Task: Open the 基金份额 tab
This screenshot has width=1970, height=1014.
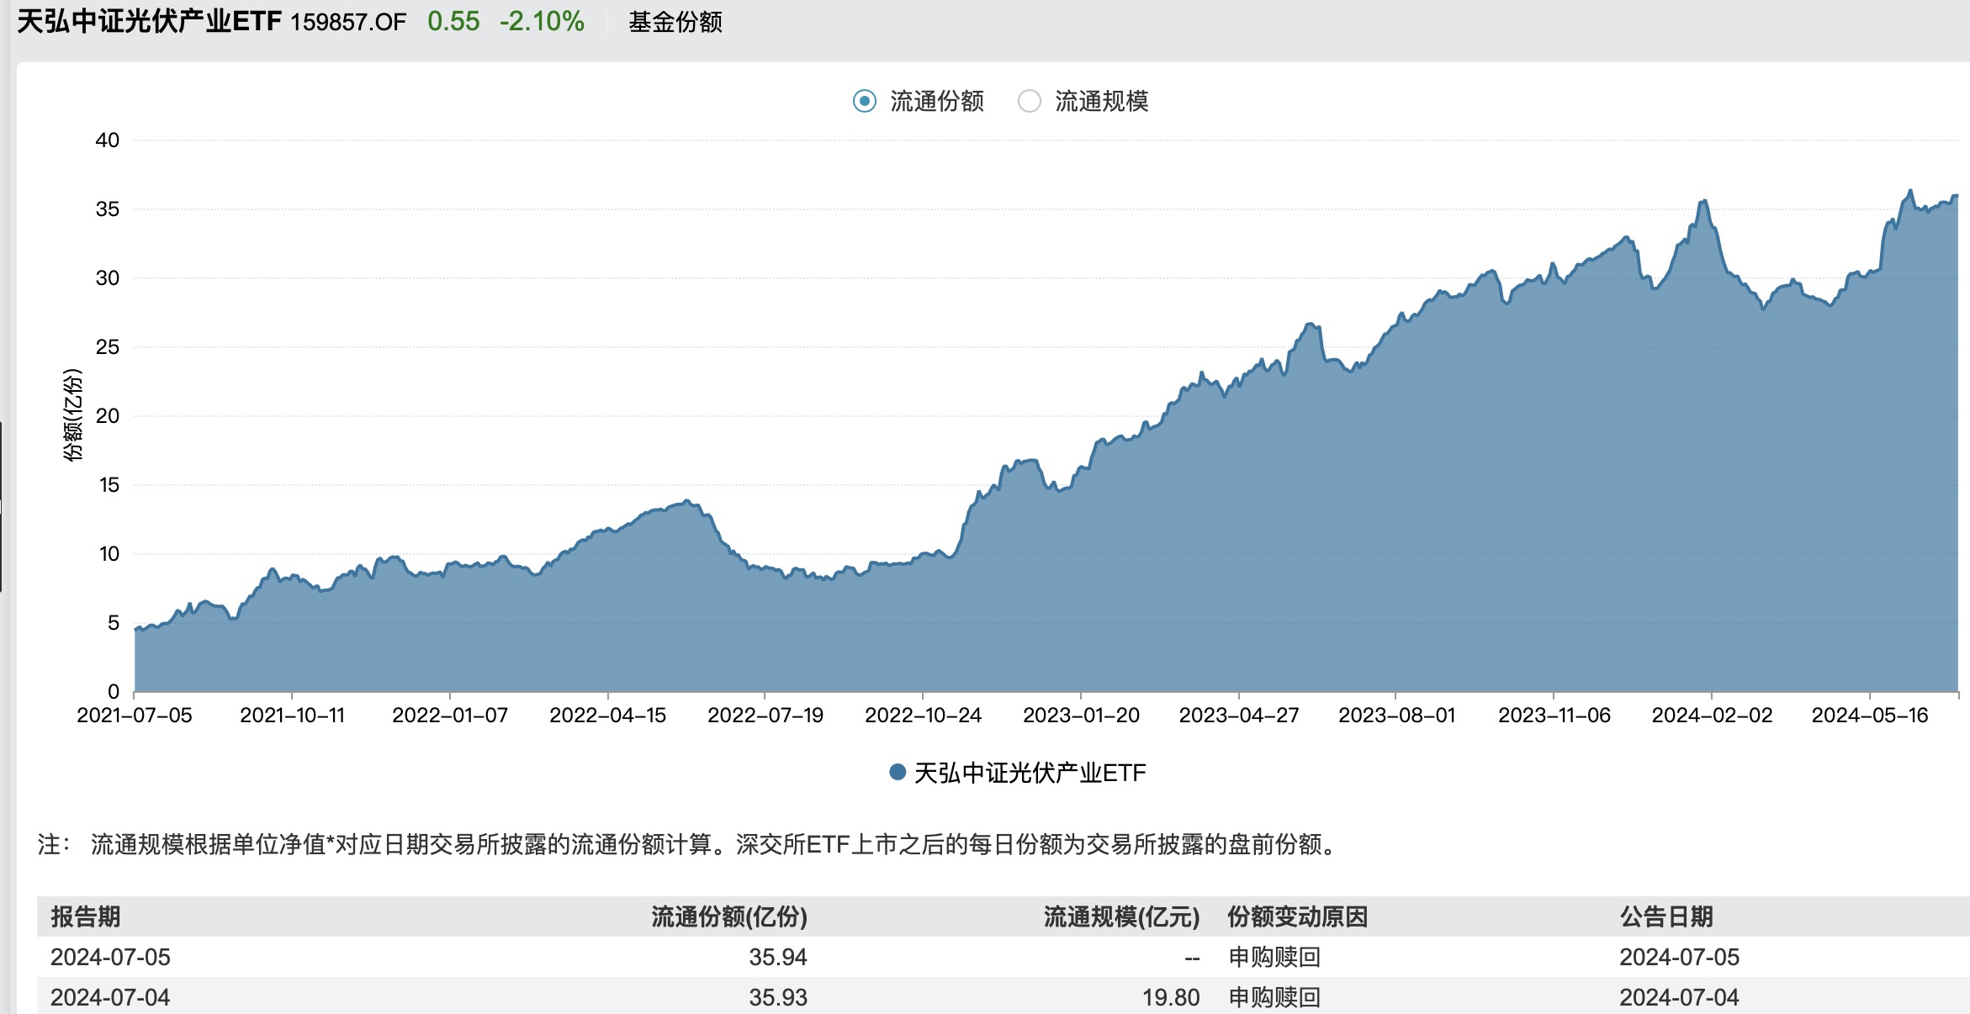Action: point(675,22)
